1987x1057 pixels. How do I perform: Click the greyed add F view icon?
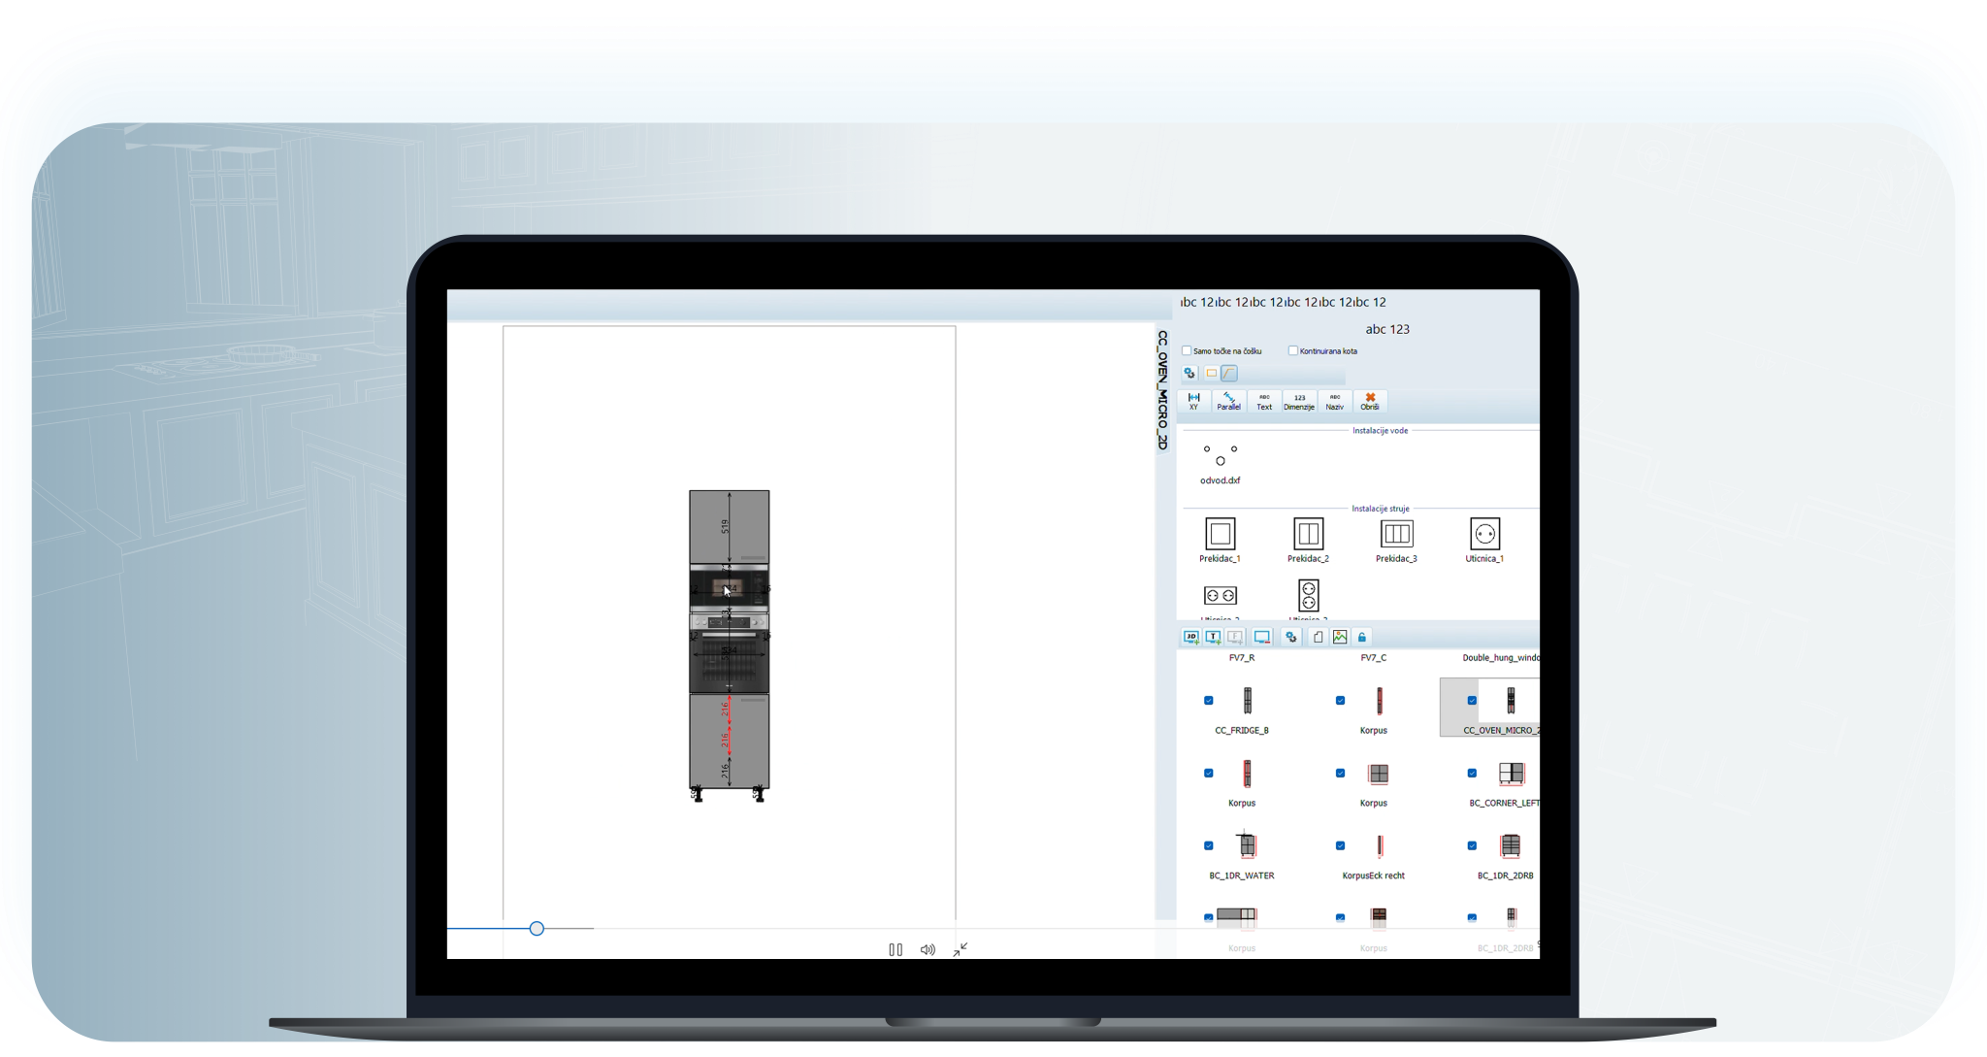(x=1235, y=638)
